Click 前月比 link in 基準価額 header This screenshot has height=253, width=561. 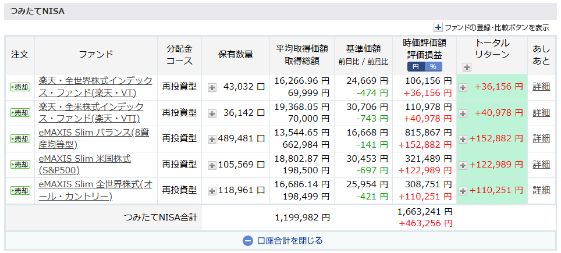(x=378, y=62)
